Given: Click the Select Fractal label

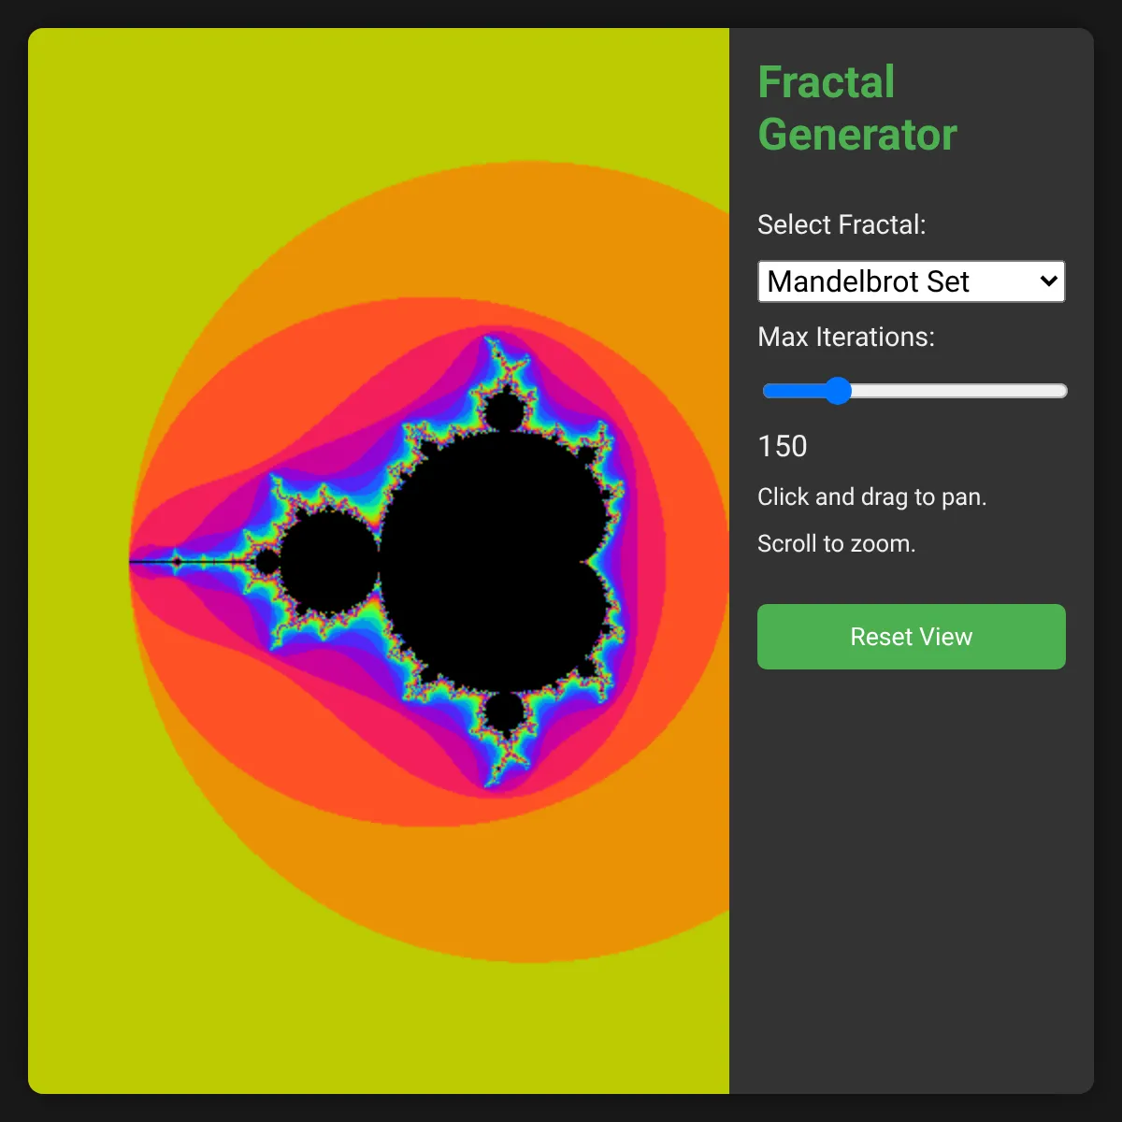Looking at the screenshot, I should tap(841, 225).
